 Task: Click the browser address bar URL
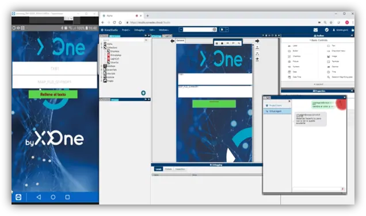click(150, 22)
